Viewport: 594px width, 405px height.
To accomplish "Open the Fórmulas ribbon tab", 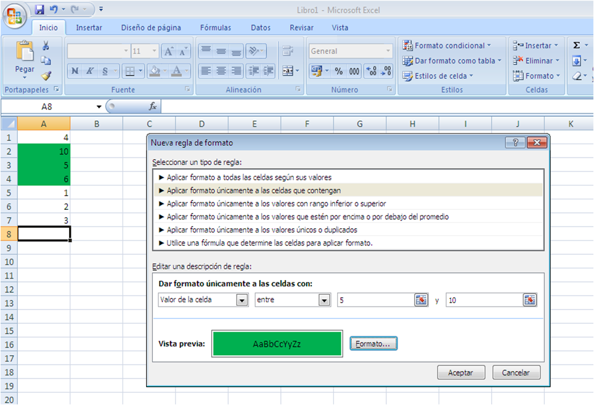I will (x=215, y=28).
